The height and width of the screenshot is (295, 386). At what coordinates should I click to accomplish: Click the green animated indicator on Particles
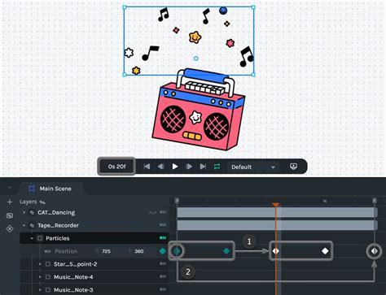point(163,238)
